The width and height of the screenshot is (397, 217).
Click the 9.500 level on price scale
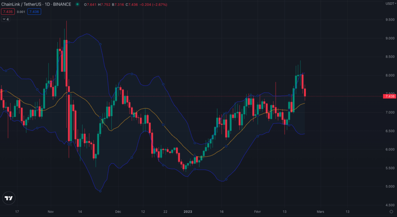pyautogui.click(x=389, y=19)
